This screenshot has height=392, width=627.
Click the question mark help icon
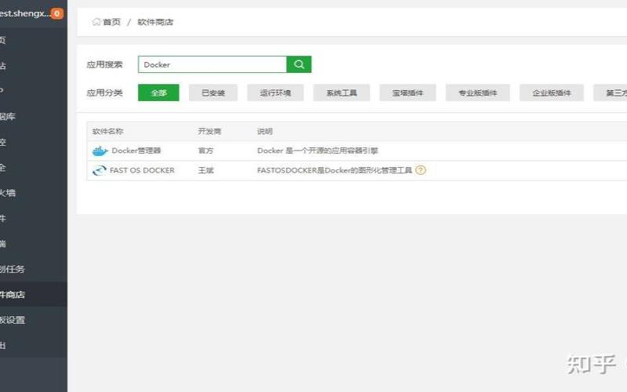click(421, 170)
